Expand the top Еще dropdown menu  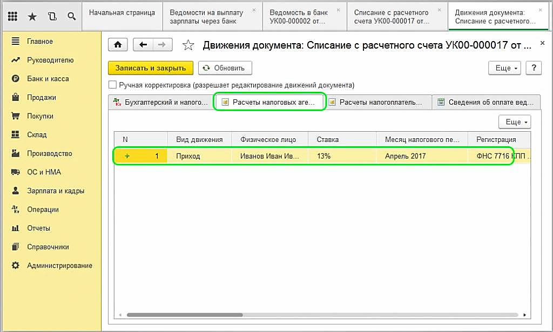505,68
